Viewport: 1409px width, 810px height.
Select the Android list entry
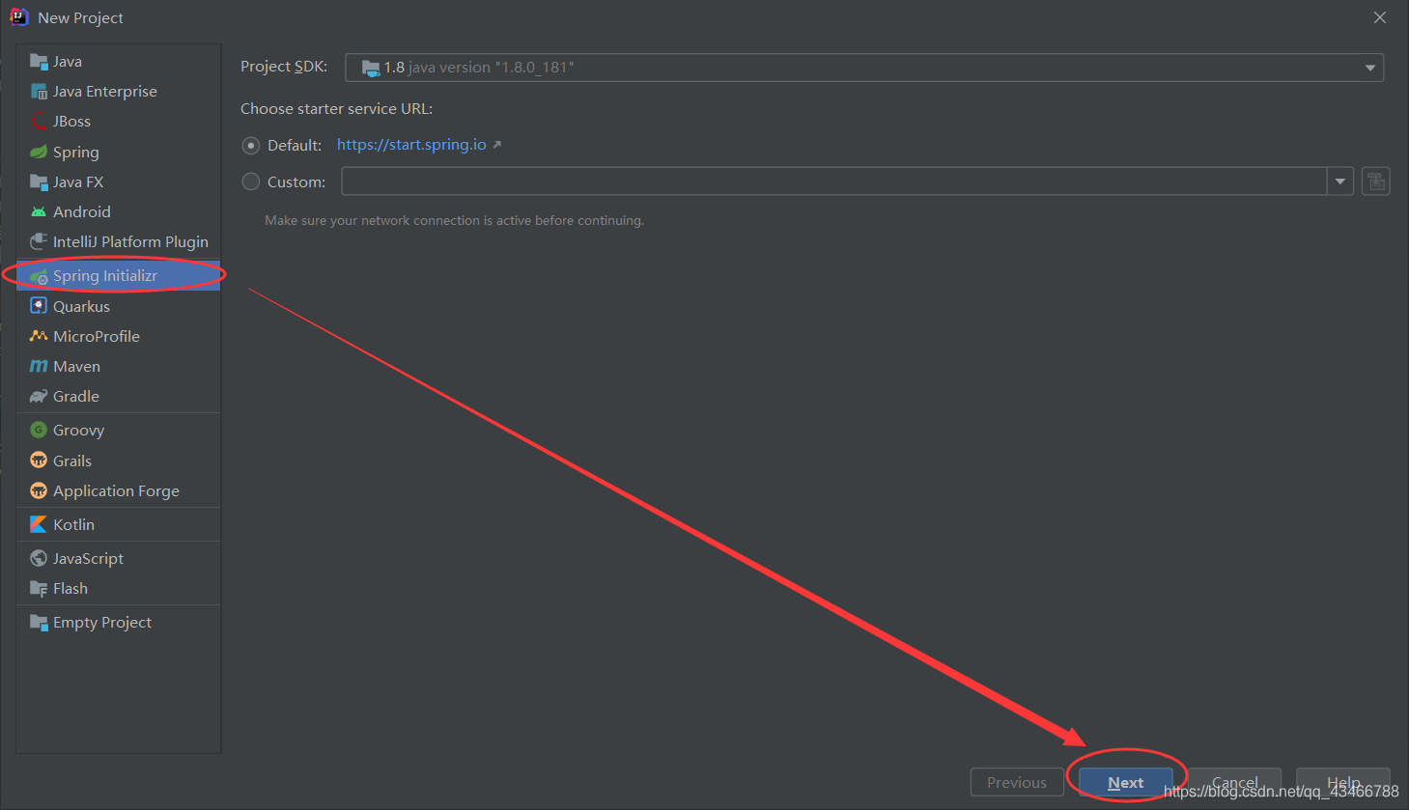119,212
